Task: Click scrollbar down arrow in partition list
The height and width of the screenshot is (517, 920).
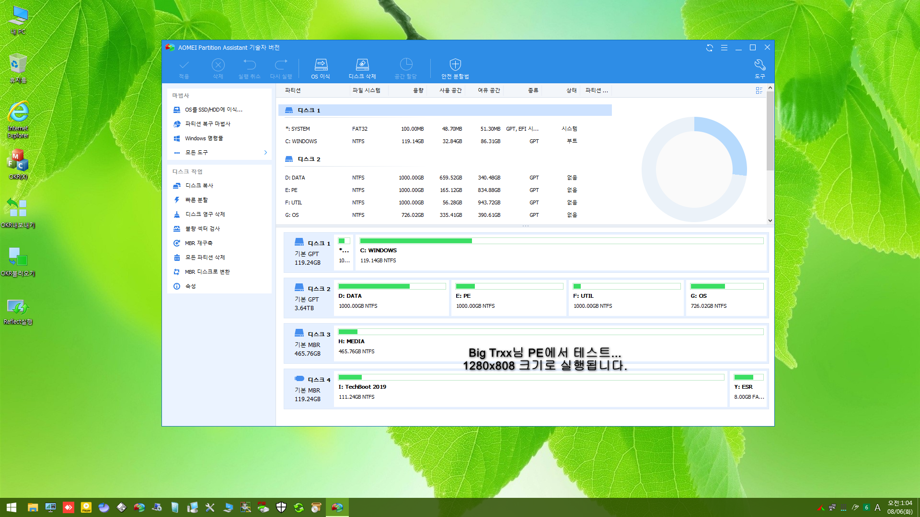Action: pyautogui.click(x=770, y=221)
